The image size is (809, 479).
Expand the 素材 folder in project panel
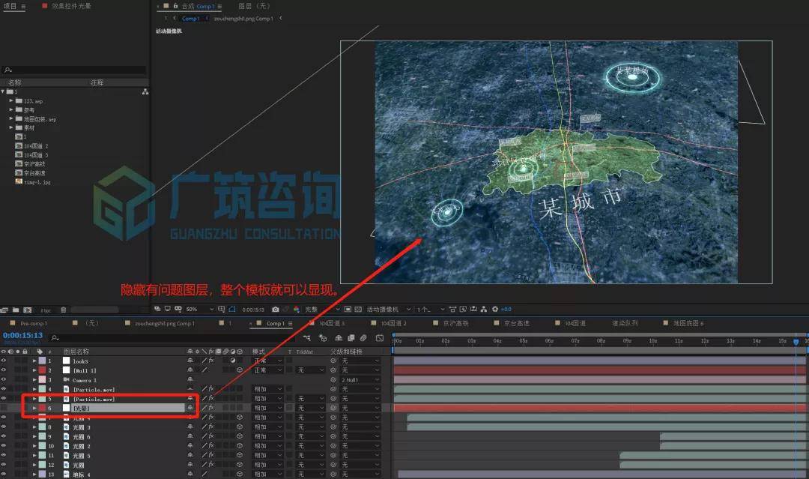tap(11, 127)
